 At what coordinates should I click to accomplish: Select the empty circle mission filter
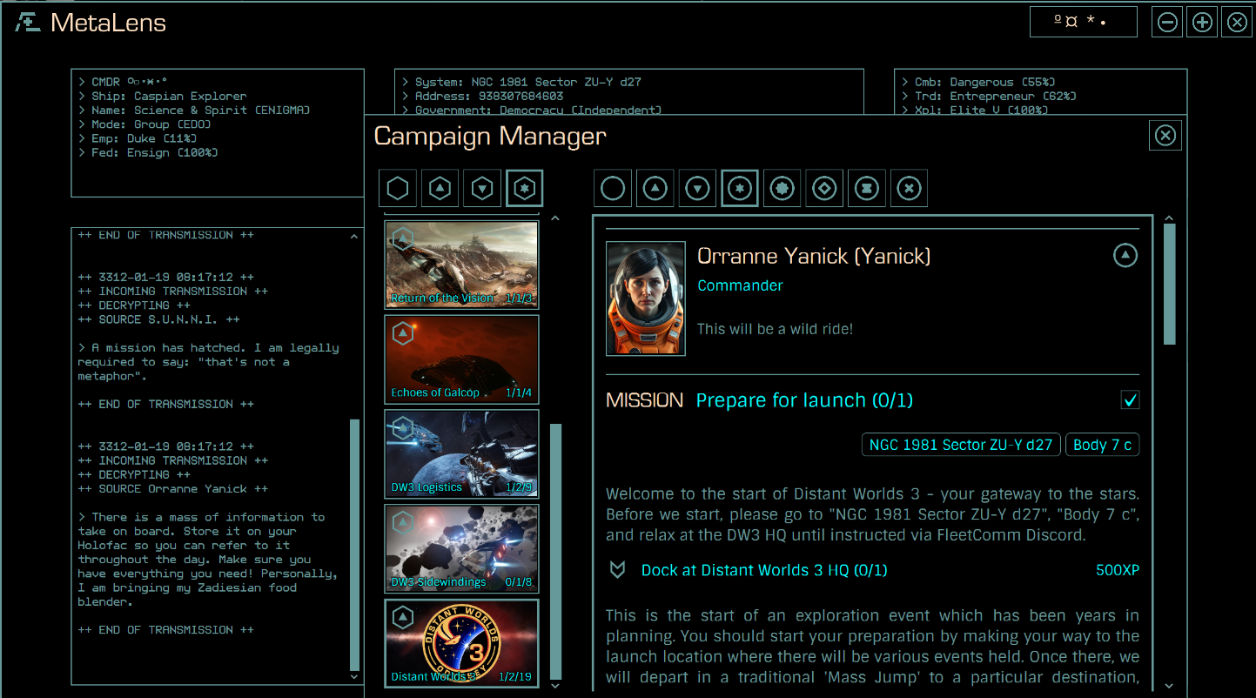pyautogui.click(x=613, y=188)
